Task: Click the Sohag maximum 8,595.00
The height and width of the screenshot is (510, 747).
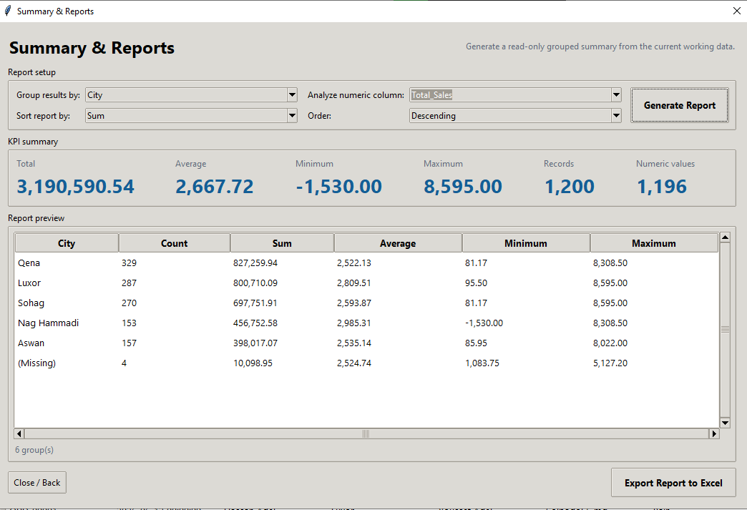Action: (x=610, y=303)
